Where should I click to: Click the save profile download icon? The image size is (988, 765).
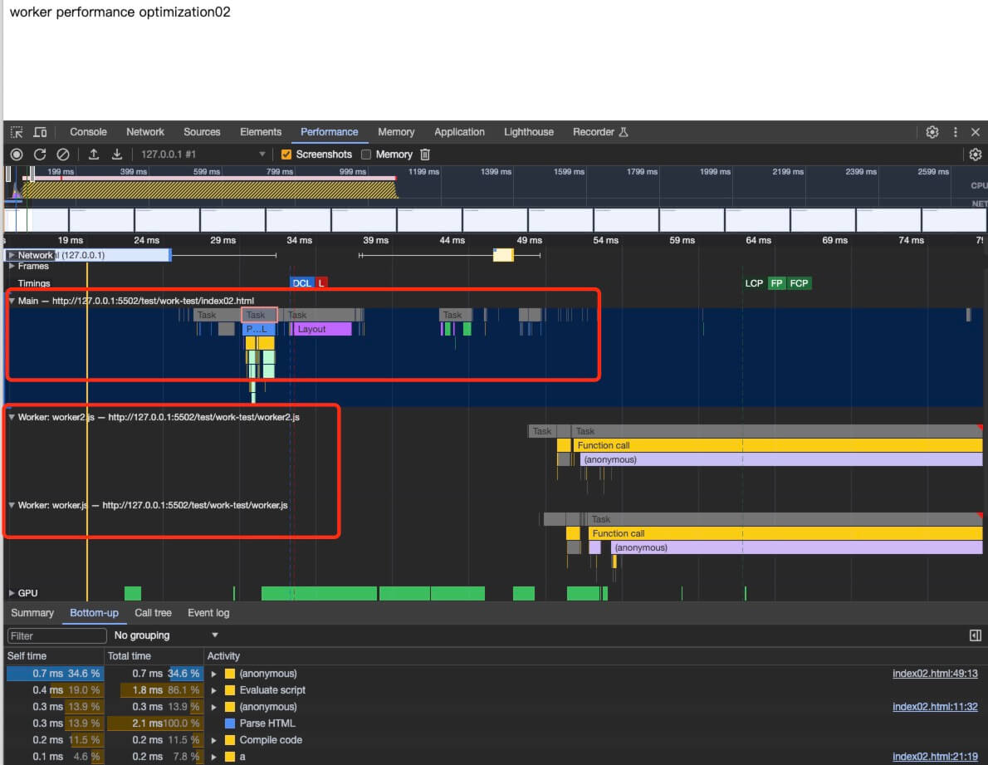[117, 154]
